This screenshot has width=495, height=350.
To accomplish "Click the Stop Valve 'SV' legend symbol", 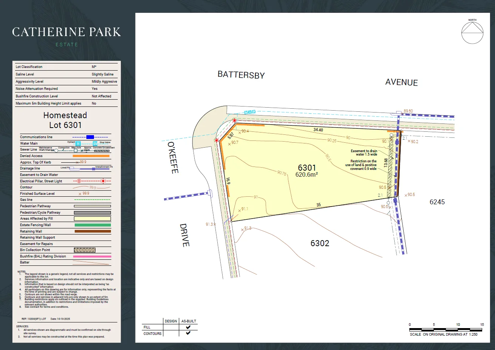I will (95, 144).
